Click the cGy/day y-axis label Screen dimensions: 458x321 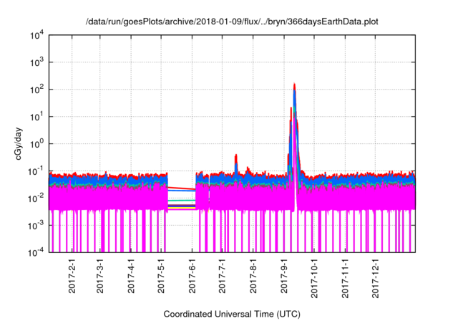pos(19,143)
